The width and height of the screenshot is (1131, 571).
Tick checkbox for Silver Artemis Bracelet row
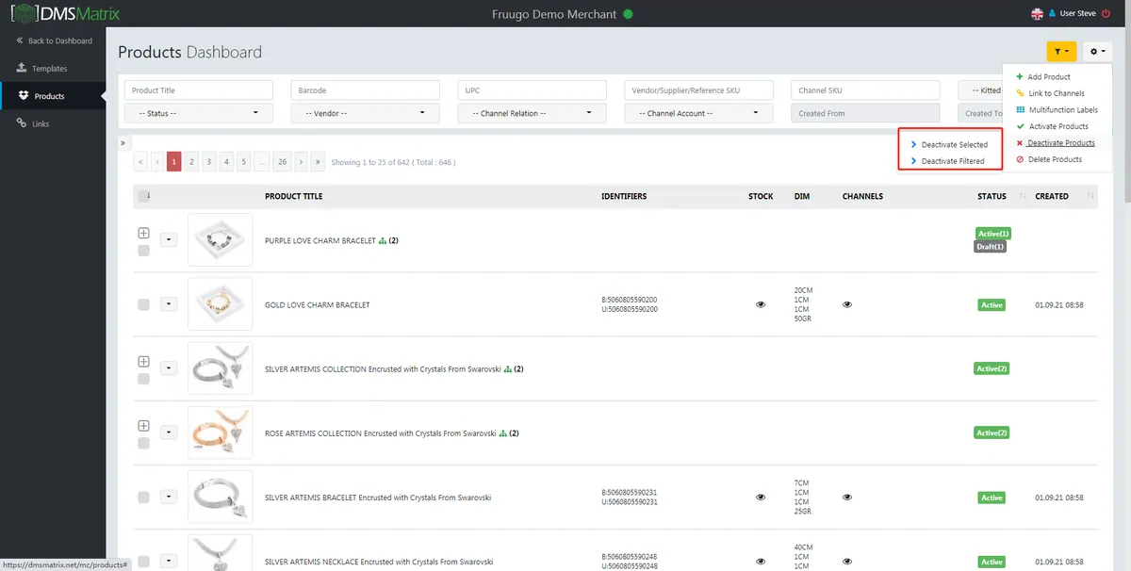point(144,497)
